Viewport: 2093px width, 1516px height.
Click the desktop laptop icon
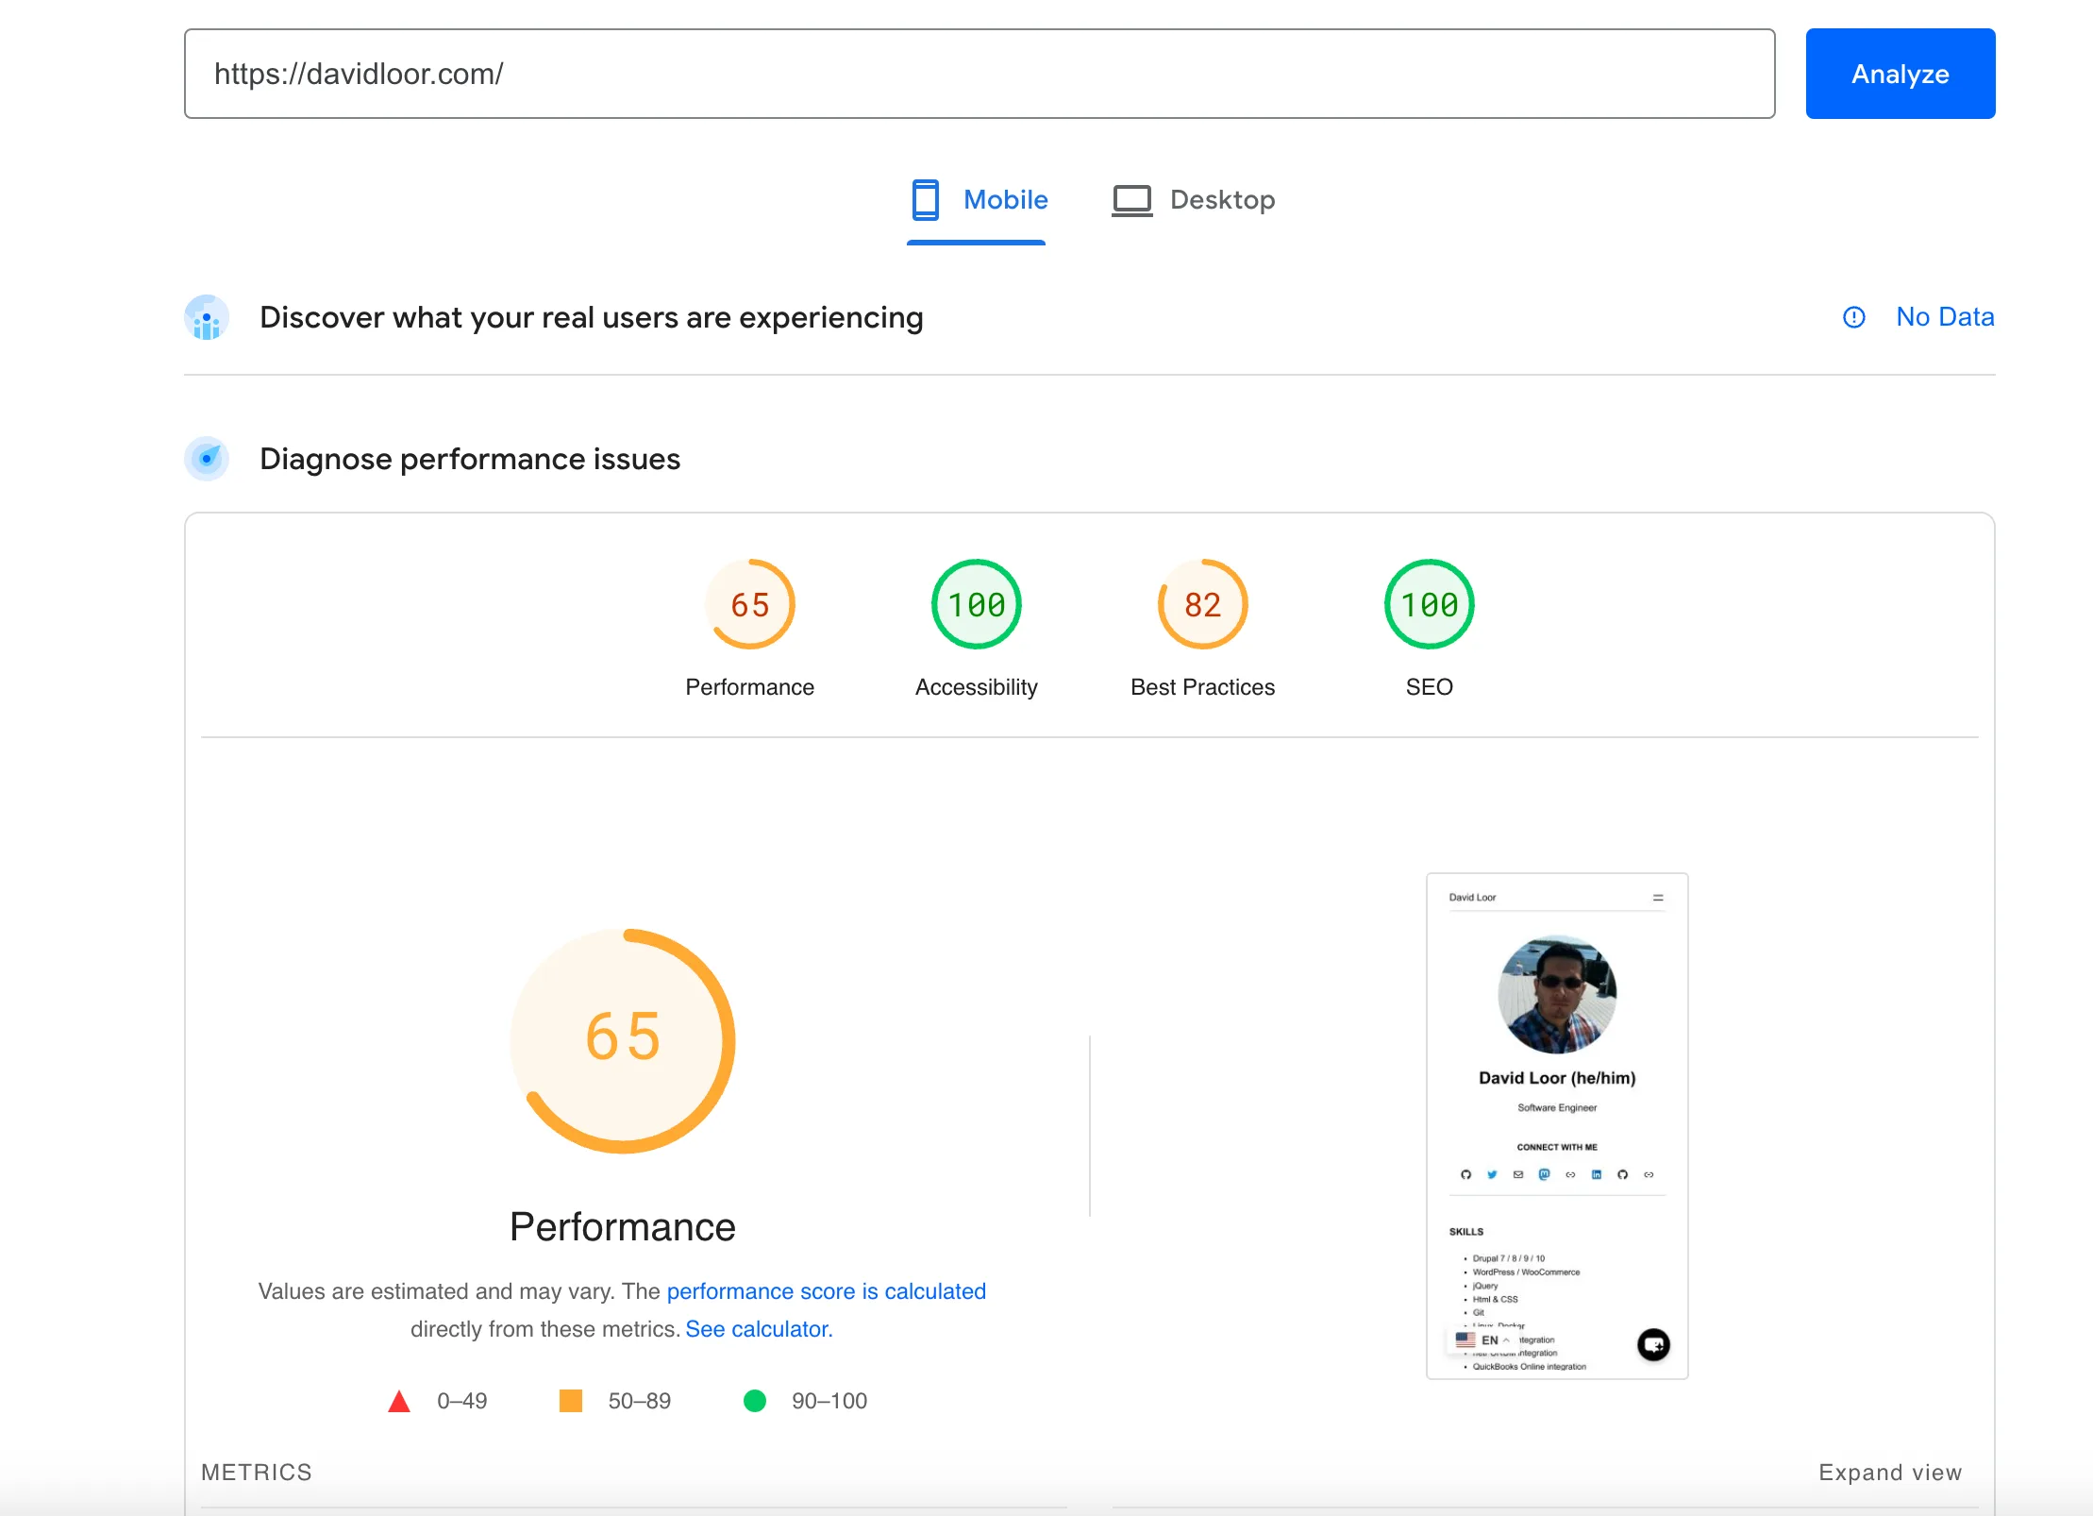point(1131,200)
